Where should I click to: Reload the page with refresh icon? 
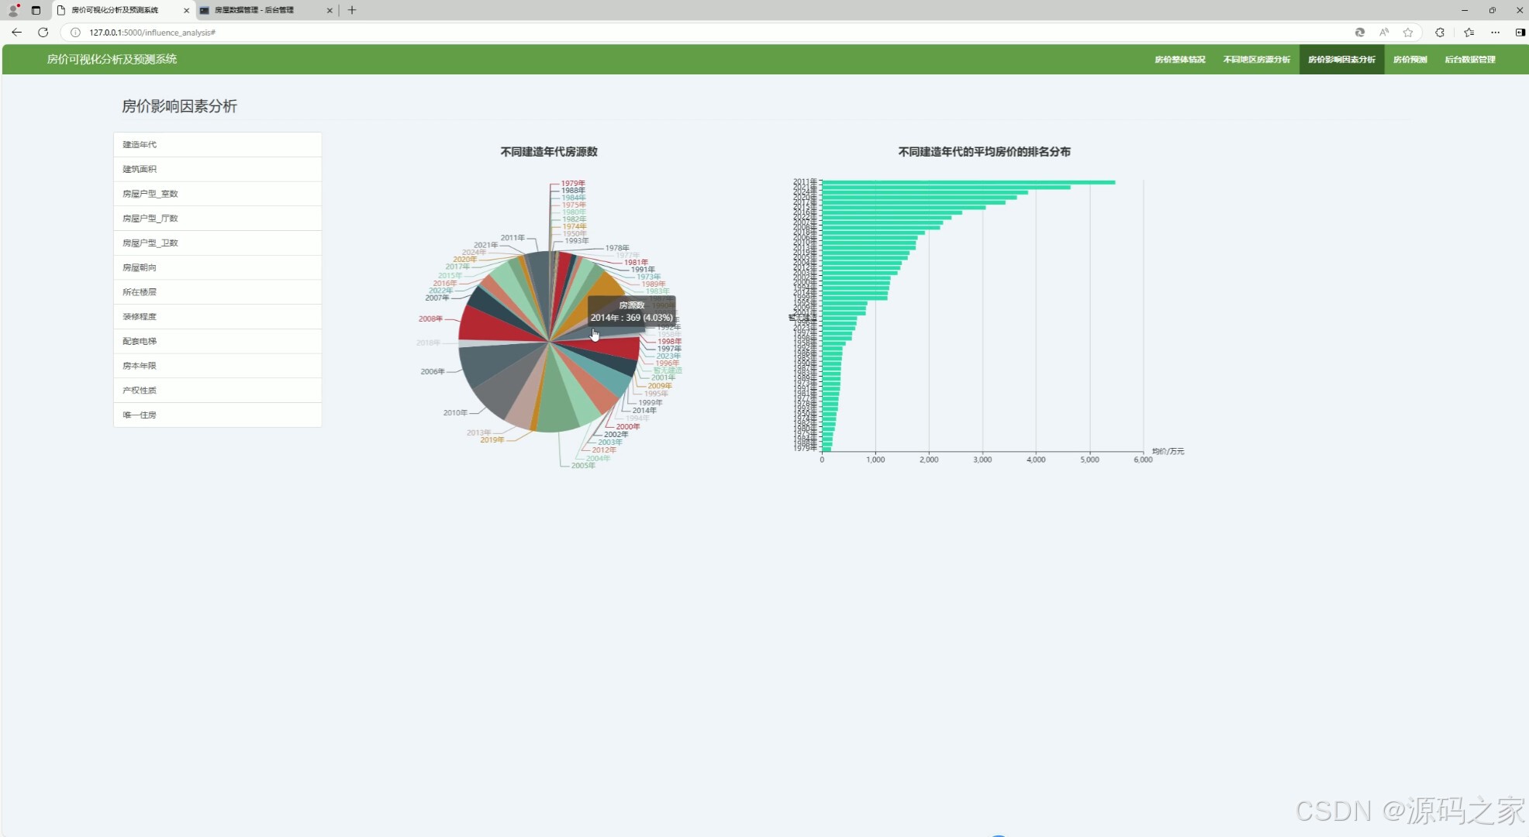coord(43,33)
